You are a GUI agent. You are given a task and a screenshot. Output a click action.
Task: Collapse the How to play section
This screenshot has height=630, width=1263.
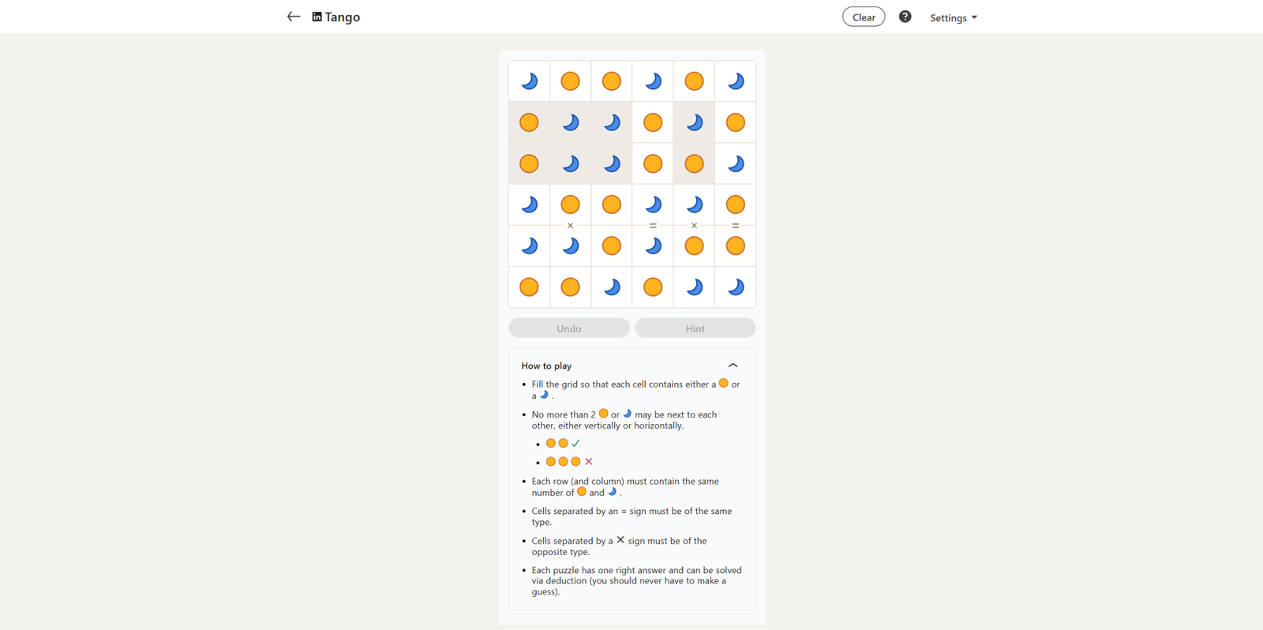coord(733,366)
